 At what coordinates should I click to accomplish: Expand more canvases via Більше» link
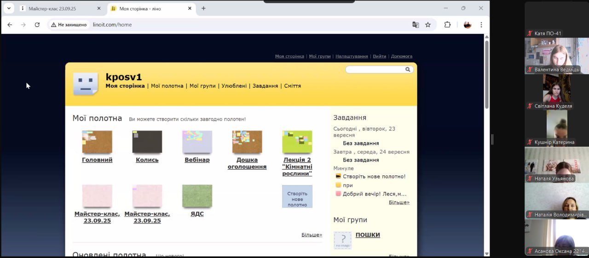coord(312,235)
